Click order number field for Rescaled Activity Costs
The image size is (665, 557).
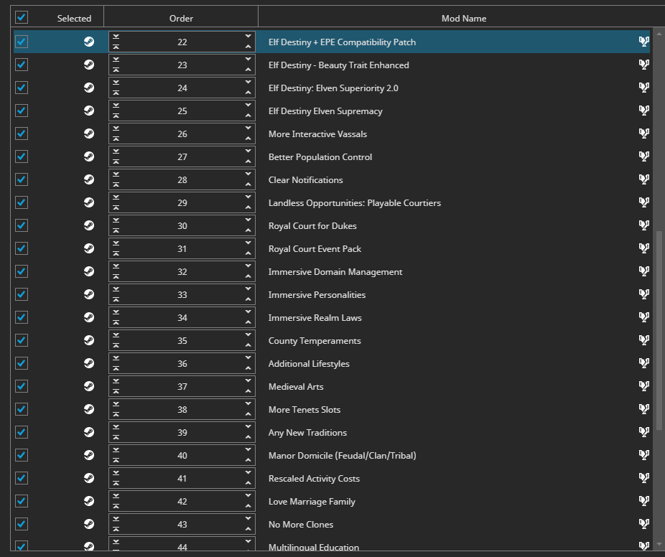click(x=182, y=478)
